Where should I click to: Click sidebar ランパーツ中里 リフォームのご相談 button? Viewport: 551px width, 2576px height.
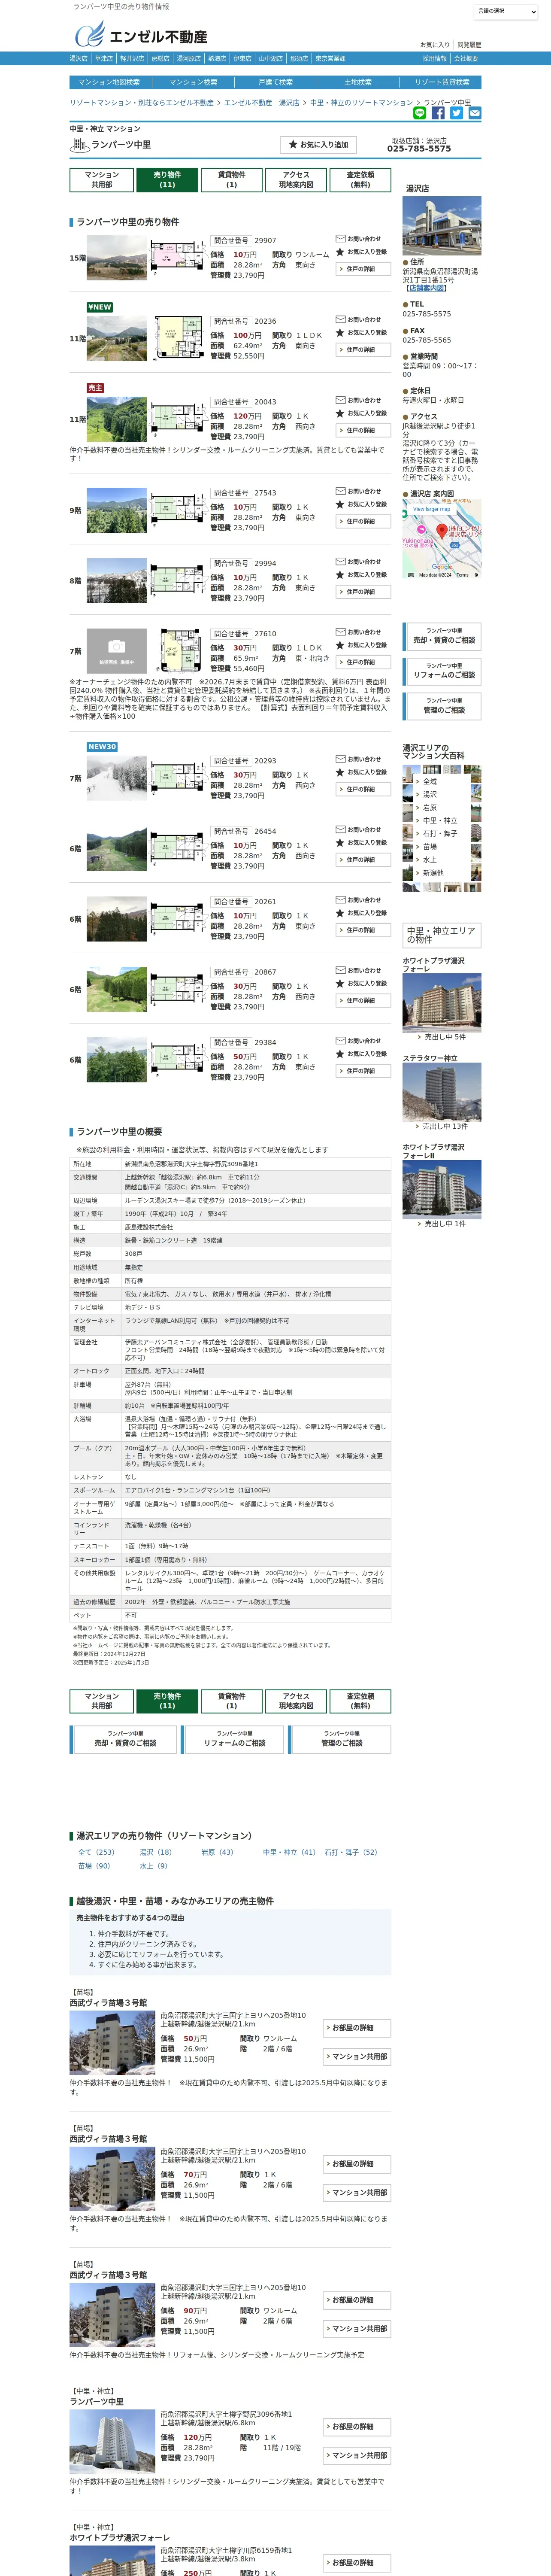pyautogui.click(x=442, y=671)
